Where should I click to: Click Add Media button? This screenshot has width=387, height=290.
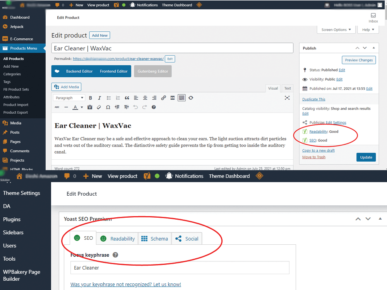point(67,87)
